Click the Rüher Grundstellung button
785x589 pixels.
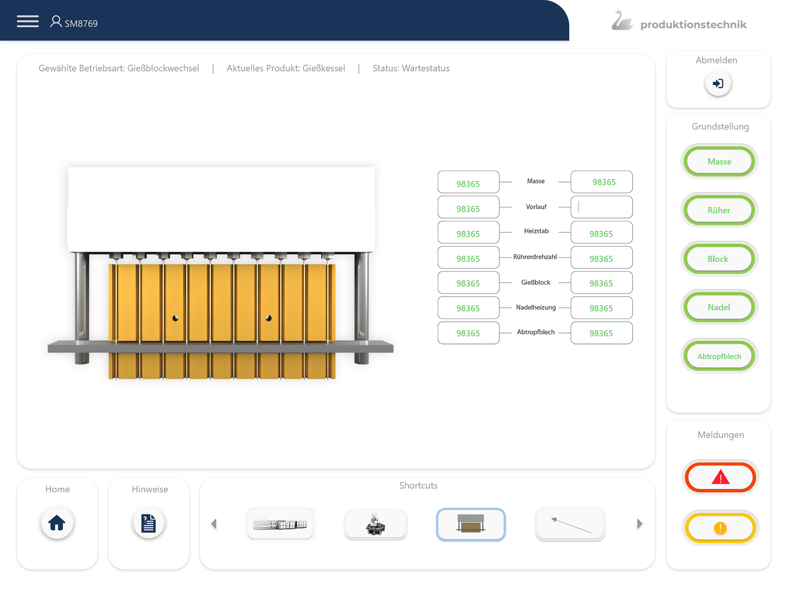pyautogui.click(x=719, y=210)
